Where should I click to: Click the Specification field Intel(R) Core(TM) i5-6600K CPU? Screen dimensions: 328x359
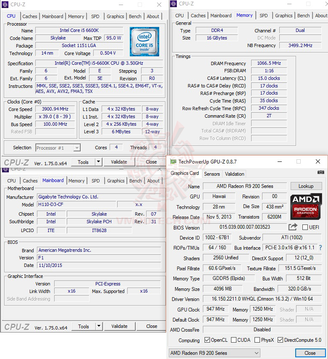pos(99,63)
